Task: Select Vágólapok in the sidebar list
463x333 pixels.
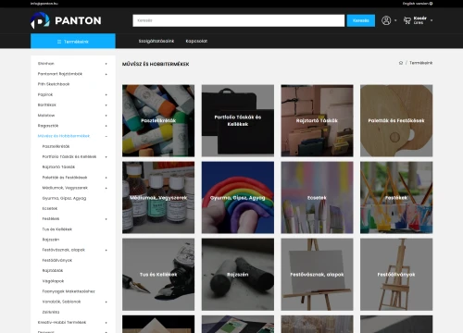Action: (x=53, y=281)
